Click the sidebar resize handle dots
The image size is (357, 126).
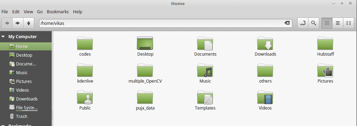click(x=53, y=115)
